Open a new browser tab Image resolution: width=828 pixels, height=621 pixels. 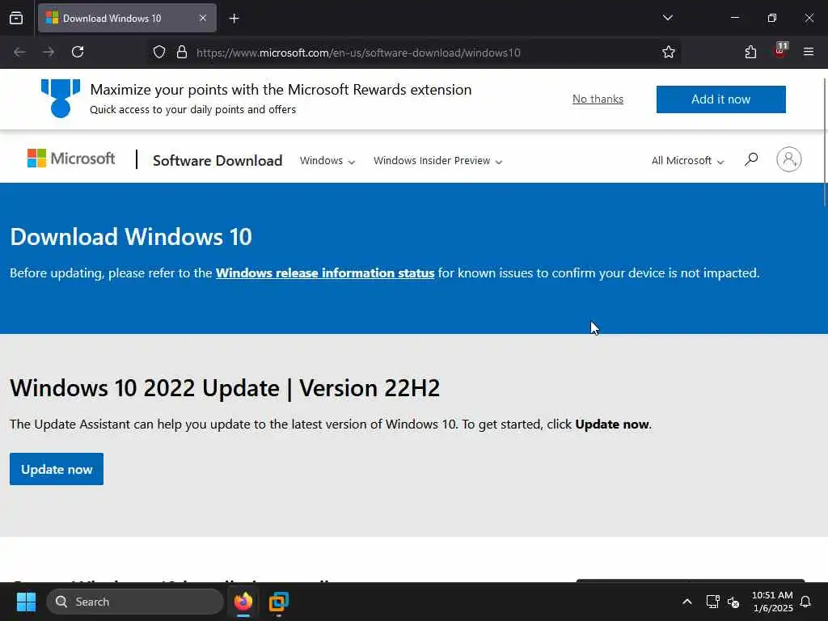click(234, 19)
